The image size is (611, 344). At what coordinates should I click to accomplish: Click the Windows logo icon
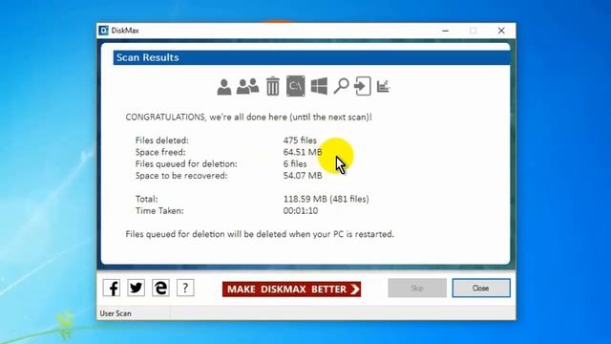(319, 86)
